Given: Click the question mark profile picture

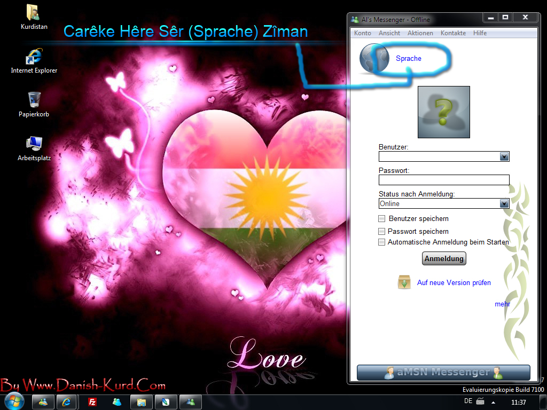Looking at the screenshot, I should (x=443, y=112).
